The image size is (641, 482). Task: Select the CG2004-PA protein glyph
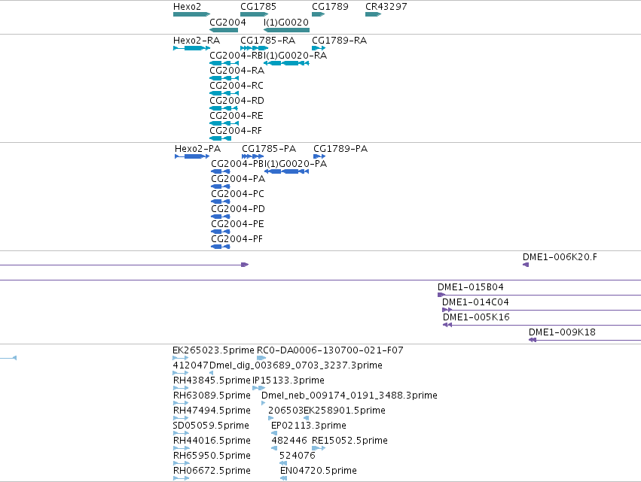(x=221, y=186)
